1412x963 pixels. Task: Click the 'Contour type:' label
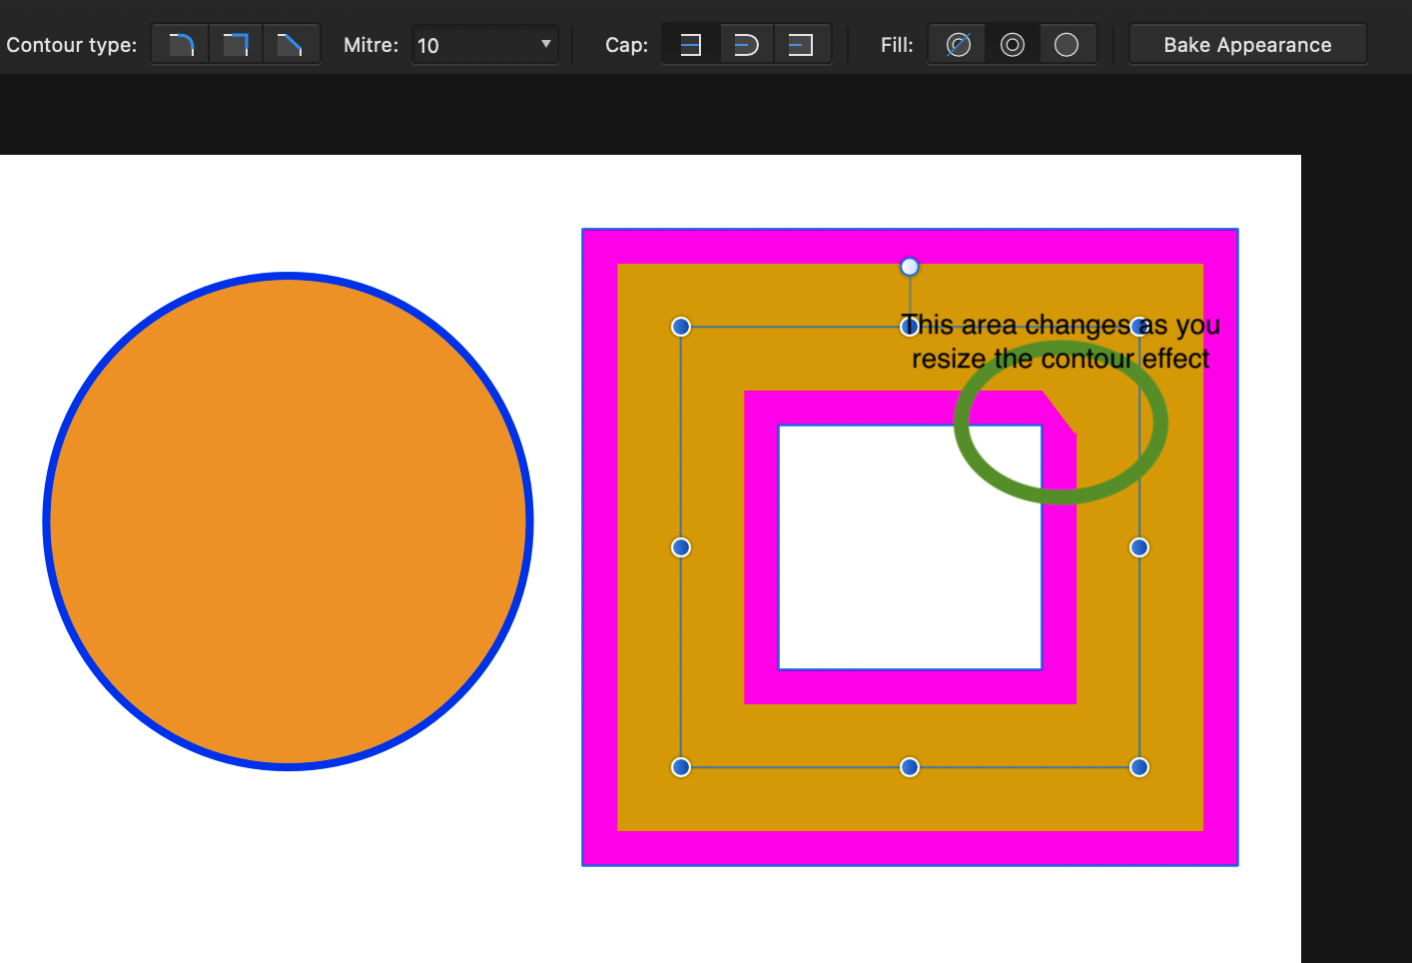click(x=72, y=45)
